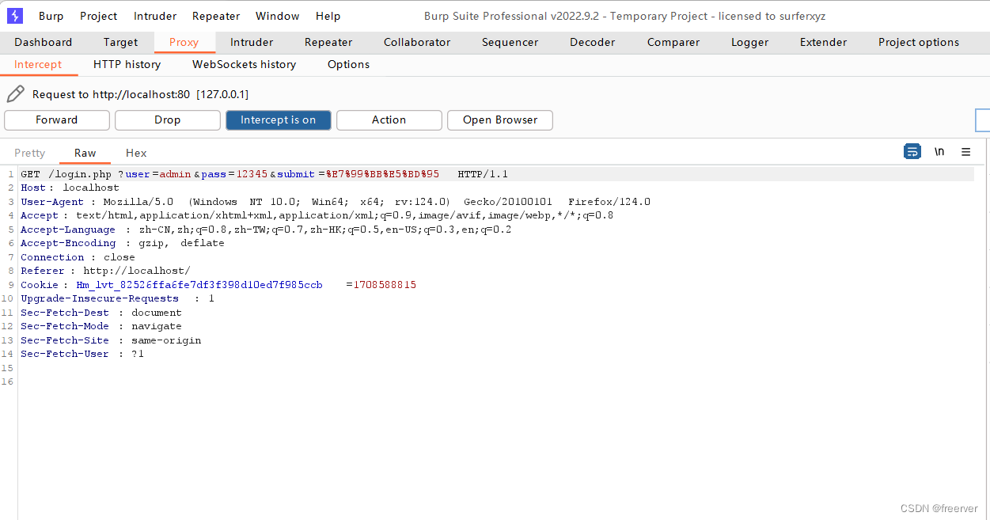The height and width of the screenshot is (520, 990).
Task: Click the User-Agent header line
Action: coord(336,202)
